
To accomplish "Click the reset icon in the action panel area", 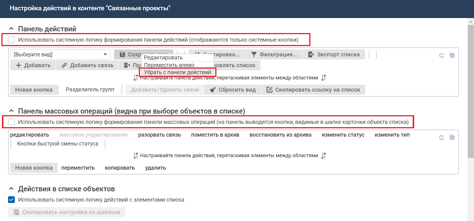I will 441,56.
